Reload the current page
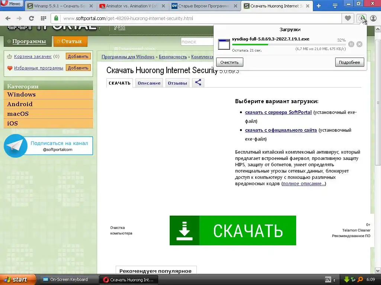The image size is (381, 285). coord(31,18)
